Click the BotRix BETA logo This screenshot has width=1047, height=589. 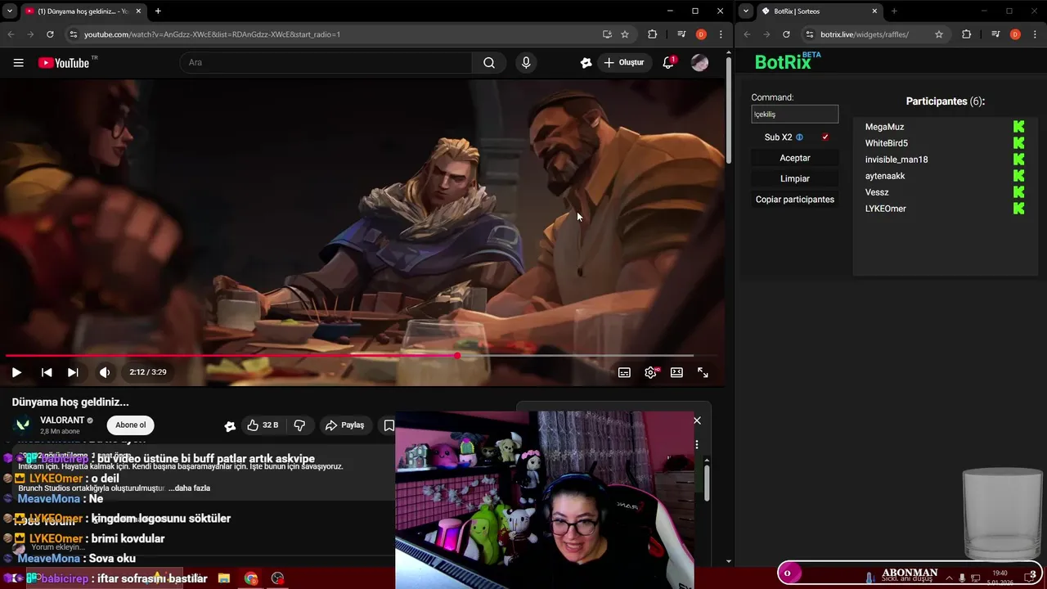(x=788, y=61)
